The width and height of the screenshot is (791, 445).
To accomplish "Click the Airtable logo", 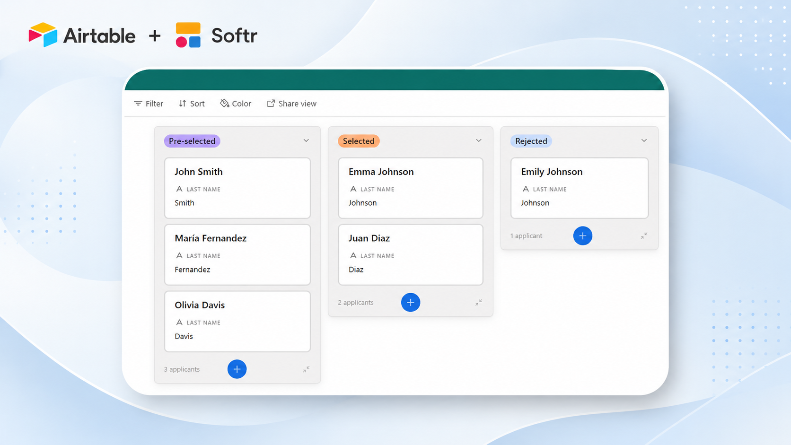I will (82, 35).
